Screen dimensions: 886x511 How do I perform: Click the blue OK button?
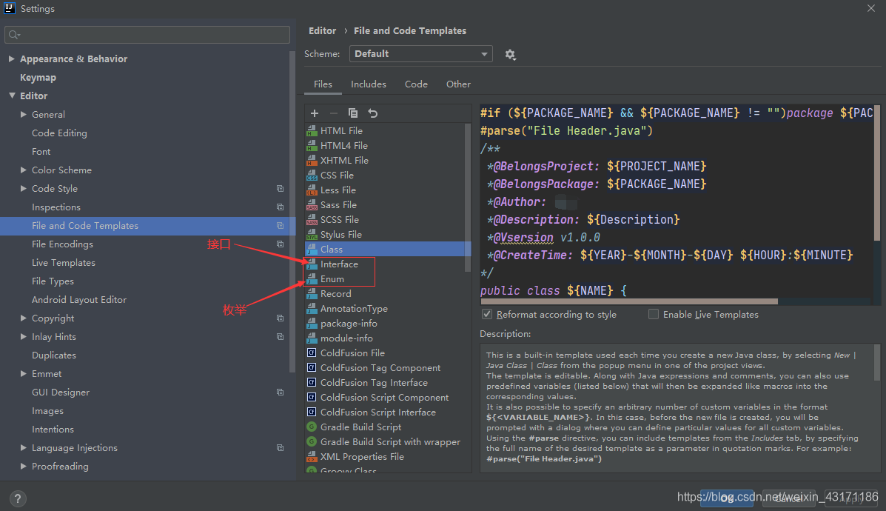pos(727,498)
